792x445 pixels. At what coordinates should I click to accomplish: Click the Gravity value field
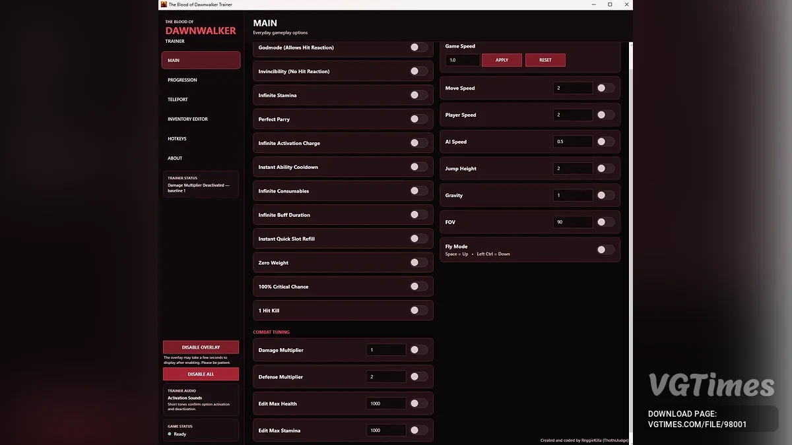tap(573, 195)
